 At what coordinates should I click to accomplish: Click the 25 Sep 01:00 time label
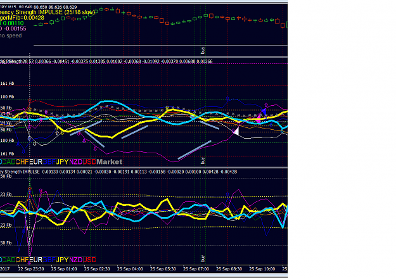coord(64,269)
